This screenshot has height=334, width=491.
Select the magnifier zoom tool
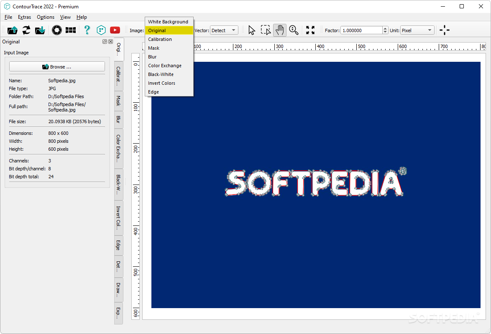294,30
